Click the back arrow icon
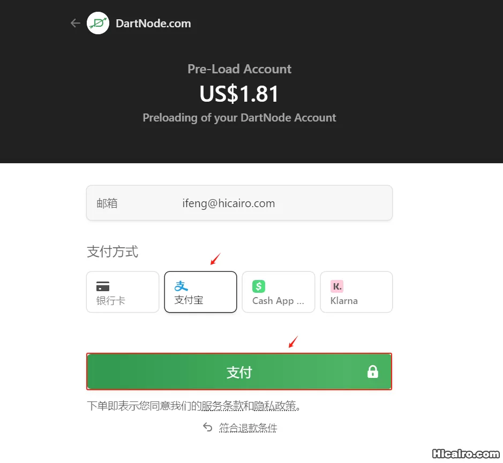 [76, 23]
